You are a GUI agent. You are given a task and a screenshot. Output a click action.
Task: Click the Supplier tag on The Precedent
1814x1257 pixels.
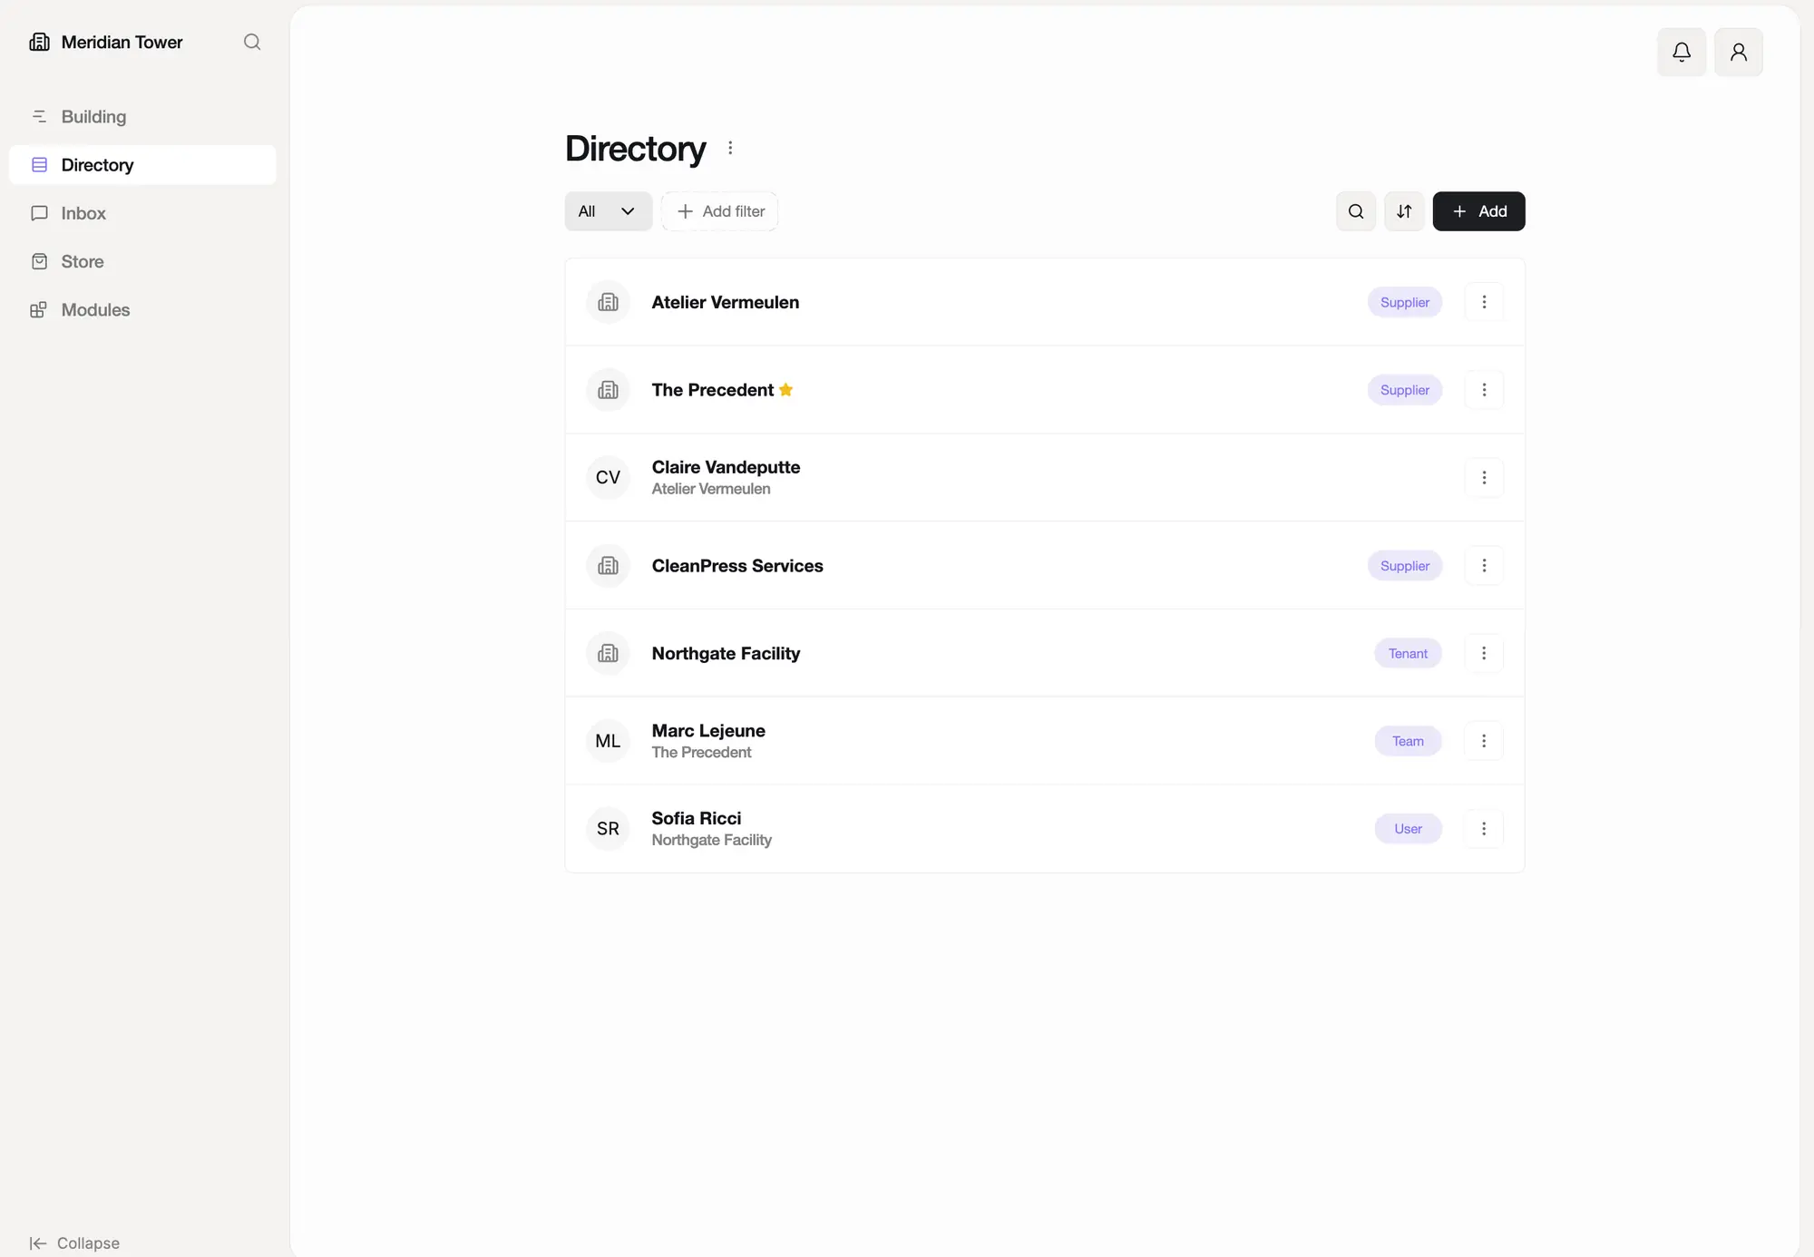[x=1404, y=390]
